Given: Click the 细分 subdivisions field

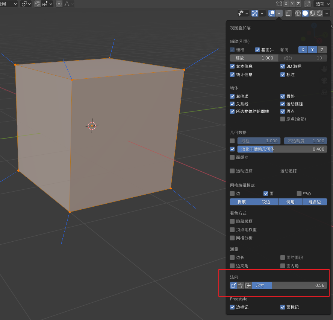Looking at the screenshot, I should point(303,58).
